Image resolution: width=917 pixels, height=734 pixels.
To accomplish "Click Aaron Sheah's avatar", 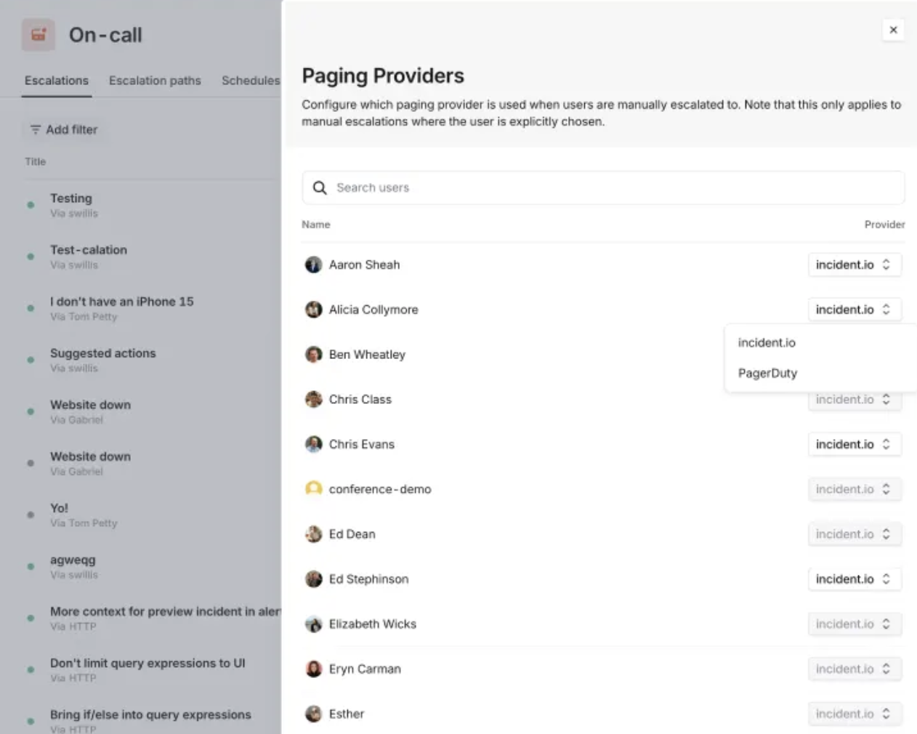I will click(313, 265).
